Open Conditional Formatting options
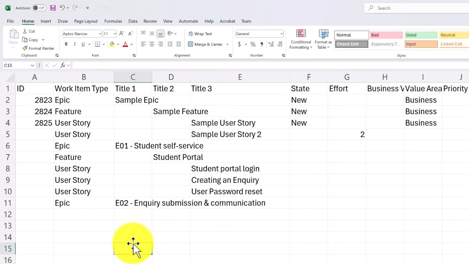469x264 pixels. (301, 38)
